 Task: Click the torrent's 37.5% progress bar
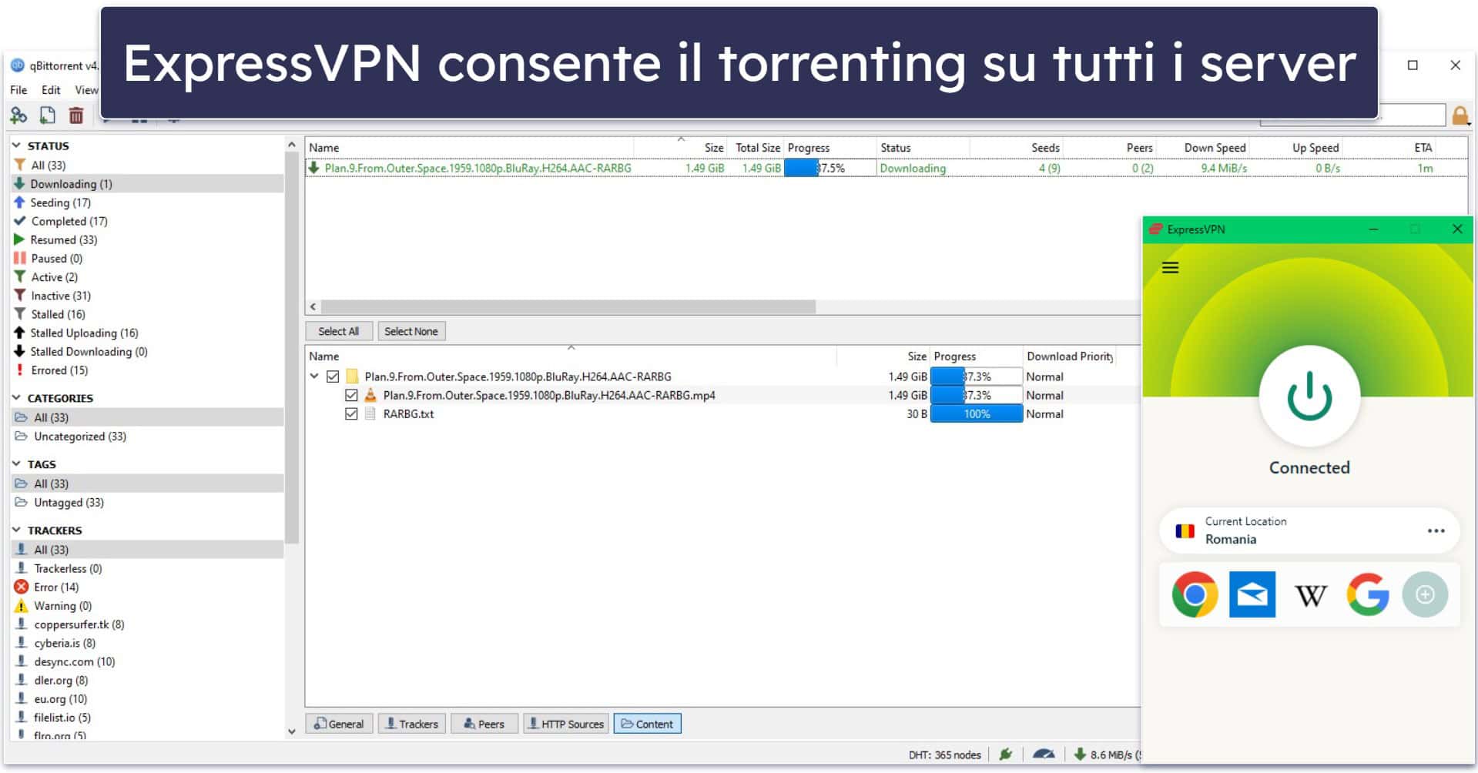pyautogui.click(x=829, y=168)
